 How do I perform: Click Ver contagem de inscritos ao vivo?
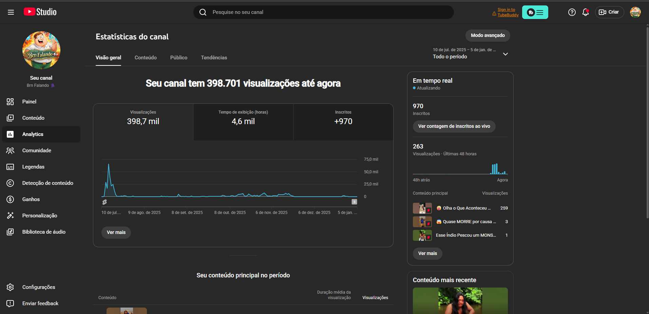pyautogui.click(x=454, y=126)
